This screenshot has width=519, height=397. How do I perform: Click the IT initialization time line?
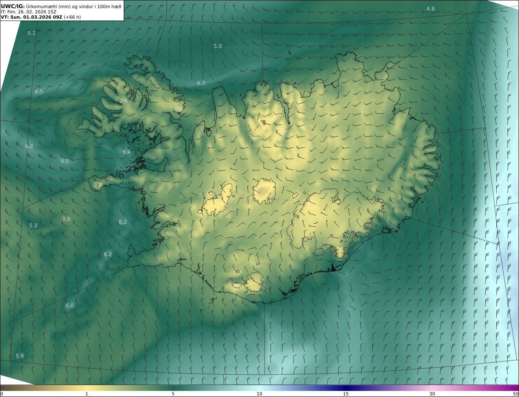coord(28,12)
